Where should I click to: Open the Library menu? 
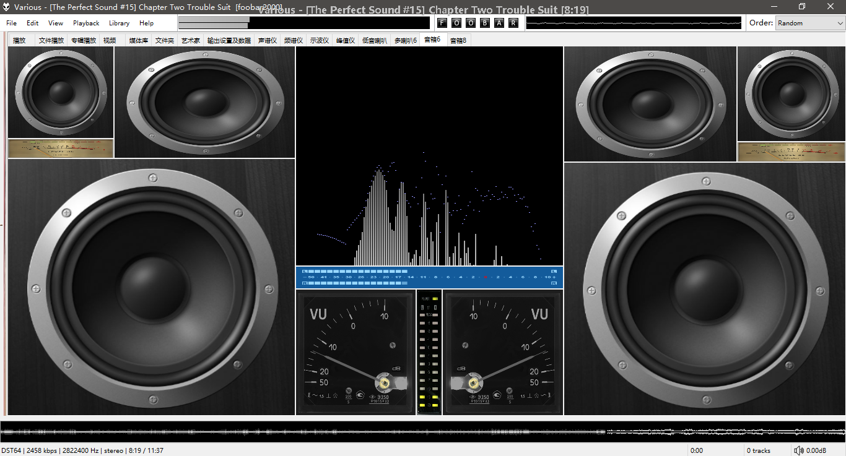click(x=119, y=23)
